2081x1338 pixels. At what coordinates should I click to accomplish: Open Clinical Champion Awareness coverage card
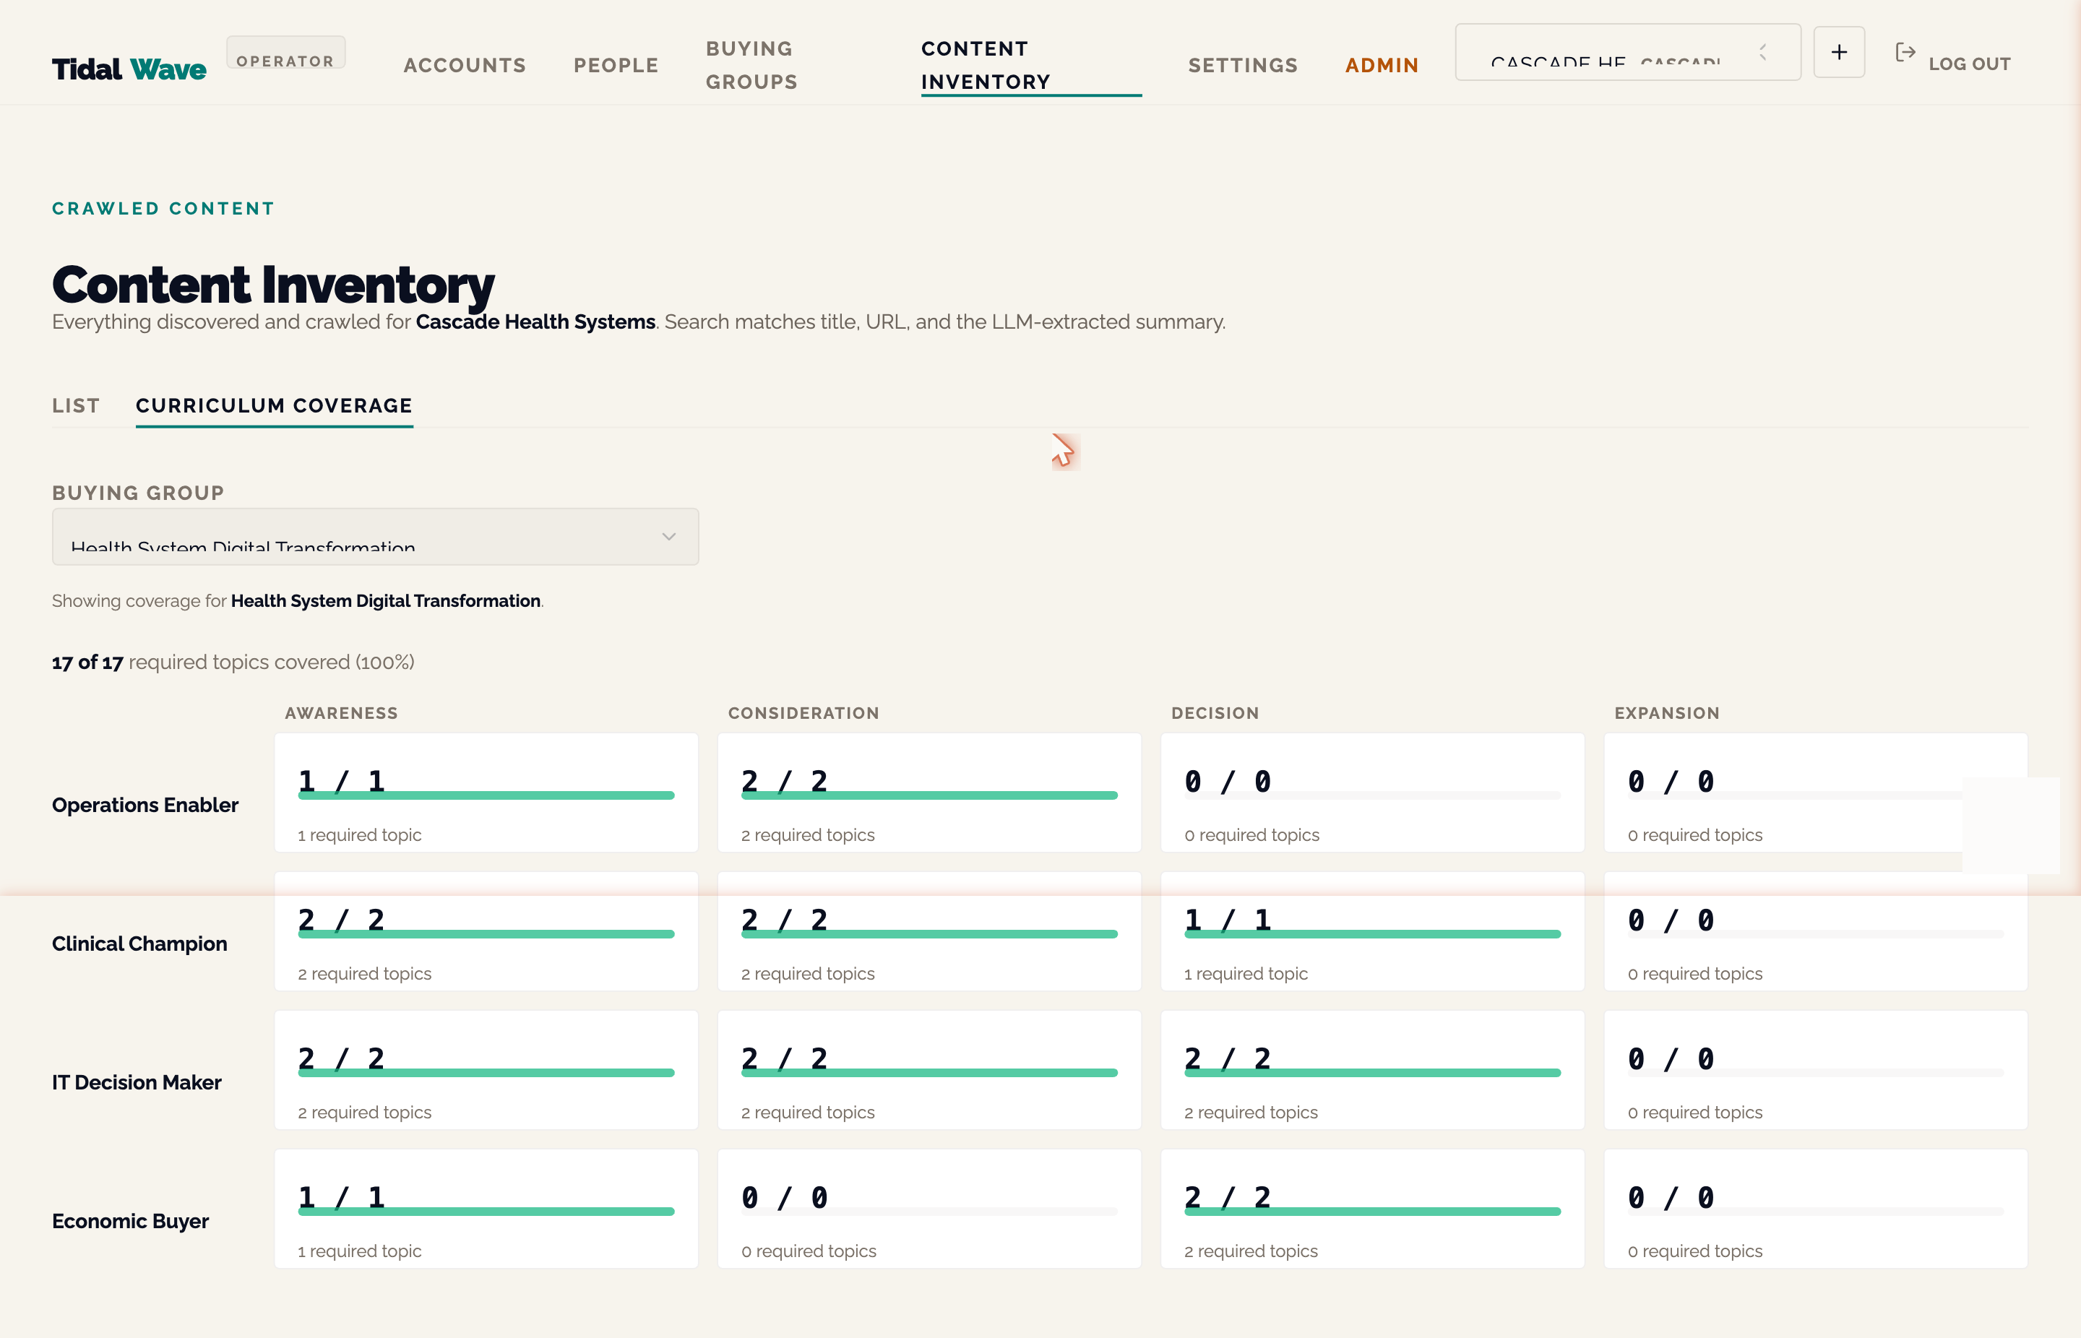point(486,931)
